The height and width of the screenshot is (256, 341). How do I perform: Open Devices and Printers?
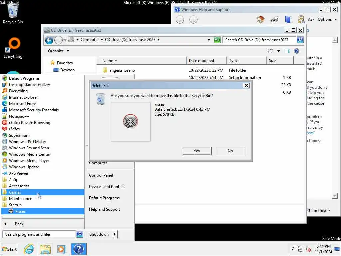[107, 187]
